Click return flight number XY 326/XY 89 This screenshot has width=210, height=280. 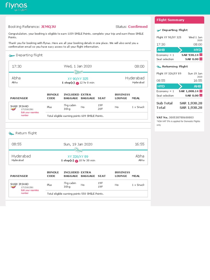click(x=78, y=157)
